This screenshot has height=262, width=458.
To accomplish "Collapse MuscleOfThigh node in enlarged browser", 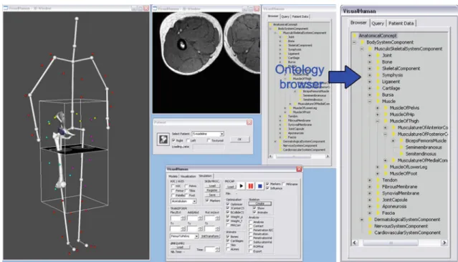I will click(x=378, y=121).
